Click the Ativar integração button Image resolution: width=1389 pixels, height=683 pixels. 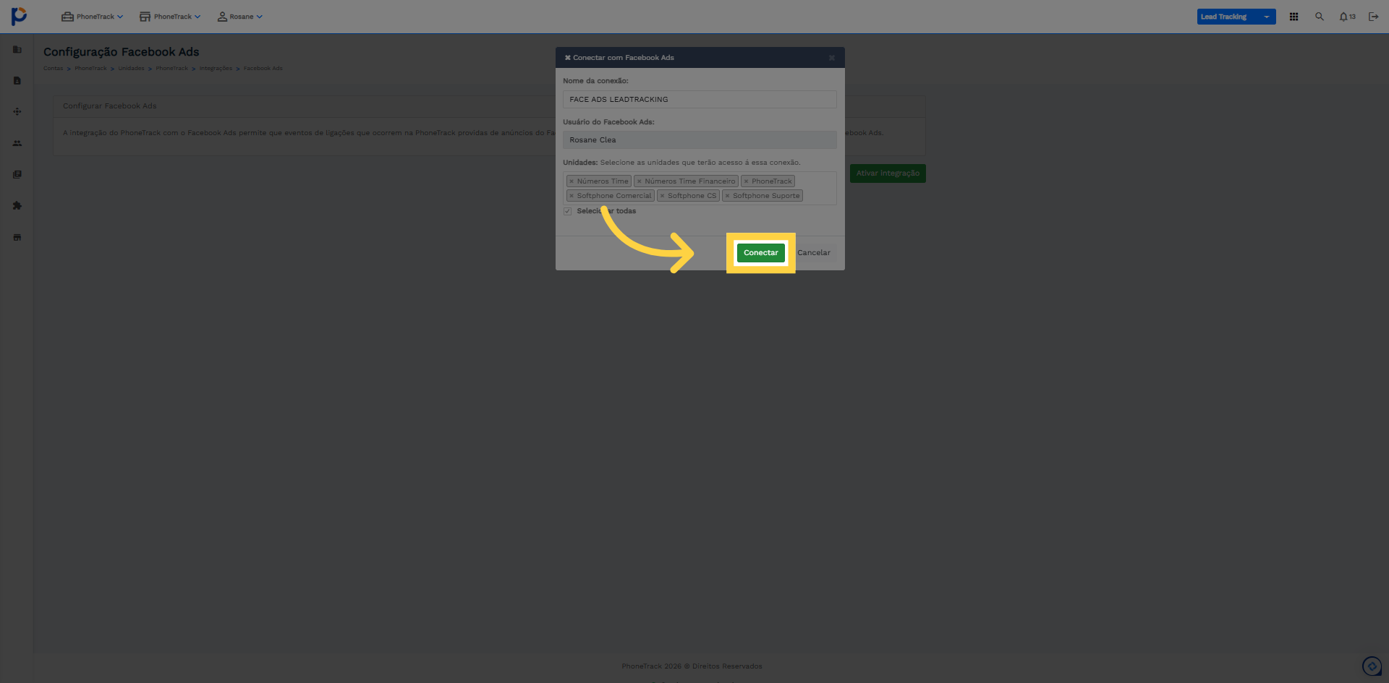point(888,173)
